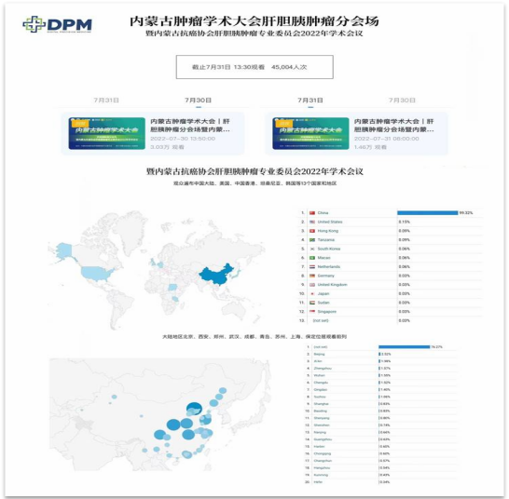Select the greyed-out 7月31日 tab
The width and height of the screenshot is (509, 499).
point(106,101)
